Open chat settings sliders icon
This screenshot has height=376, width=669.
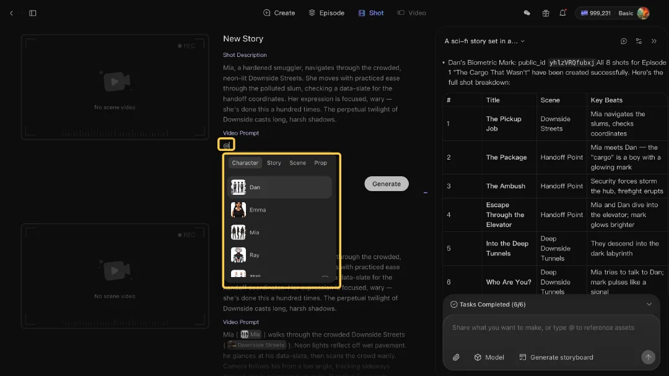point(639,41)
